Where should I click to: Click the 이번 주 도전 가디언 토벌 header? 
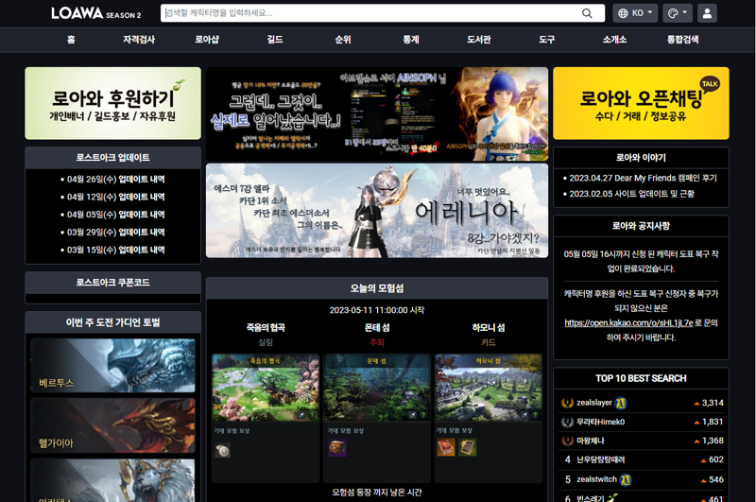tap(112, 322)
